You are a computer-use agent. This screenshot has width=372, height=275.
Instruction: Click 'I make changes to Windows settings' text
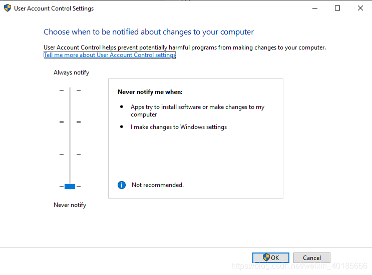tap(179, 127)
